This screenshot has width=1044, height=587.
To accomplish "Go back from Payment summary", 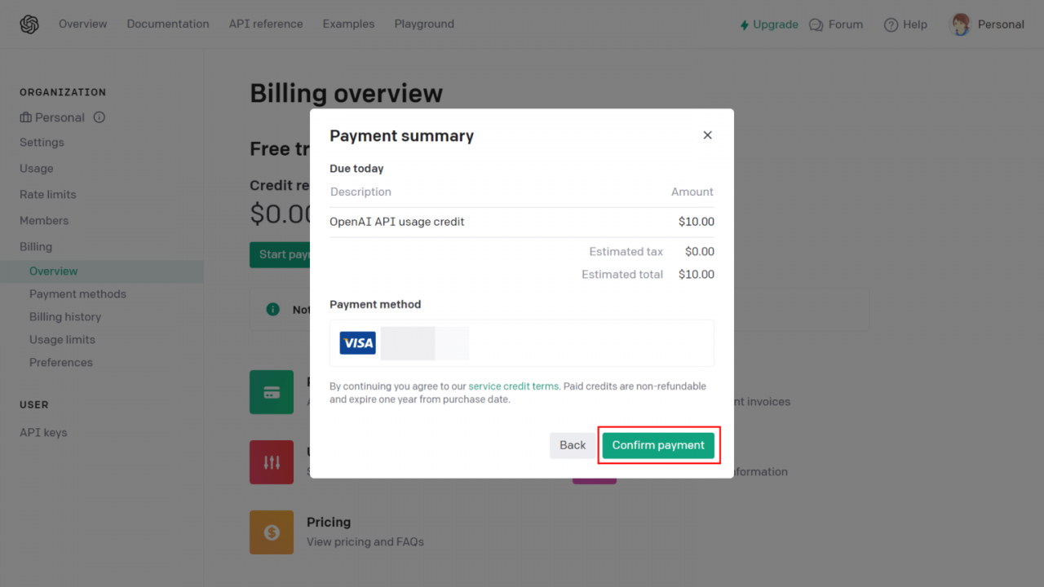I will [x=573, y=445].
